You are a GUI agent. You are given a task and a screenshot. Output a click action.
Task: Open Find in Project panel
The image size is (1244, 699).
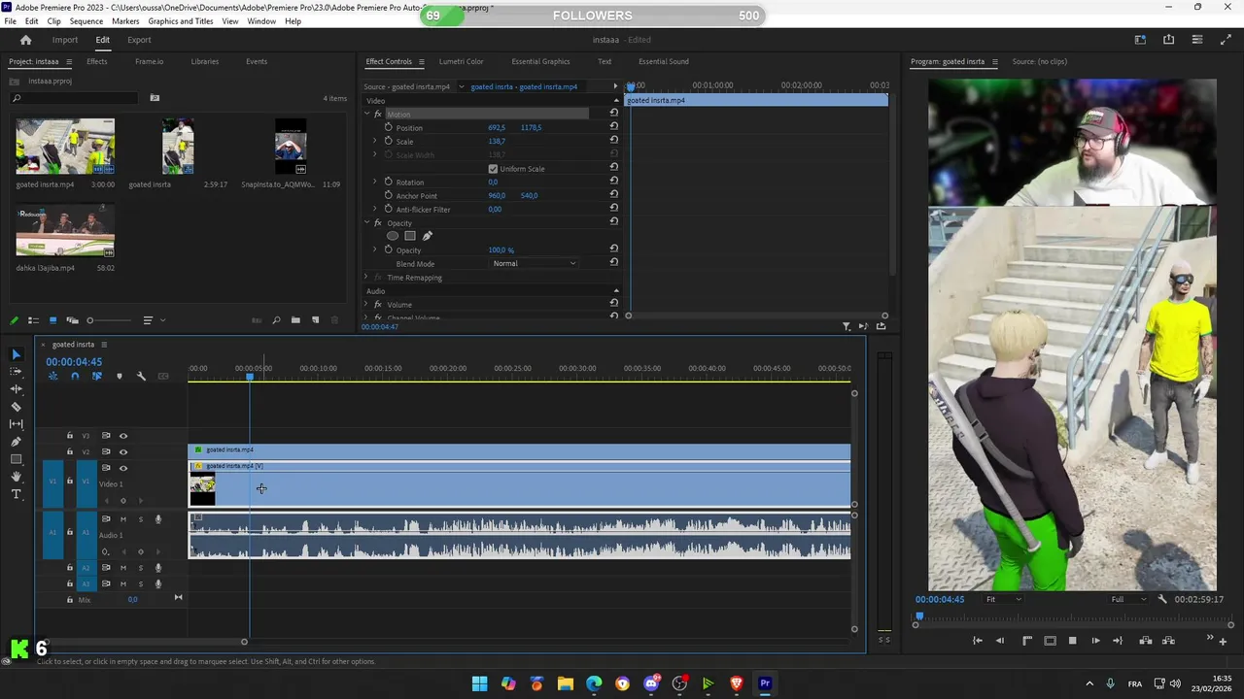coord(276,320)
